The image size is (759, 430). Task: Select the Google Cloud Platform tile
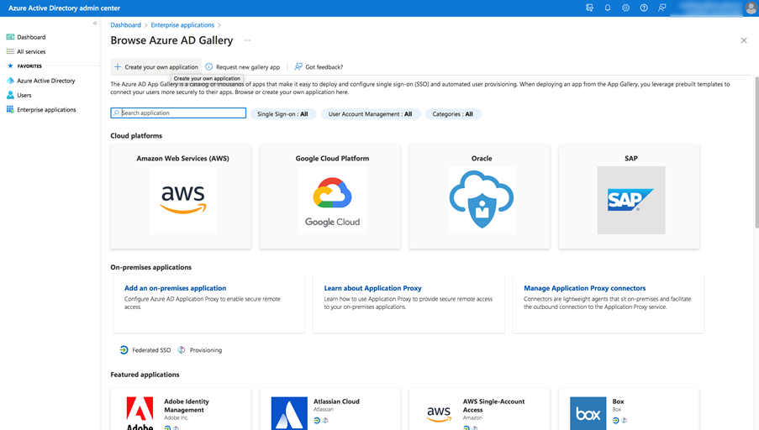332,197
